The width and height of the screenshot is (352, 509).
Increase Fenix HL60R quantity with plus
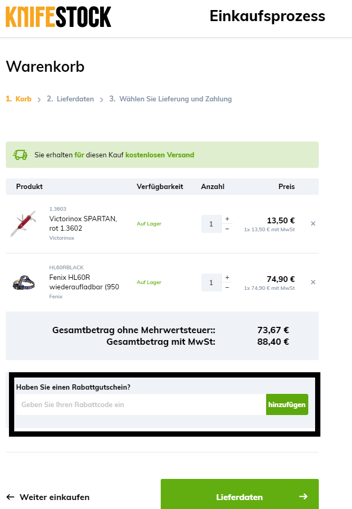tap(227, 277)
